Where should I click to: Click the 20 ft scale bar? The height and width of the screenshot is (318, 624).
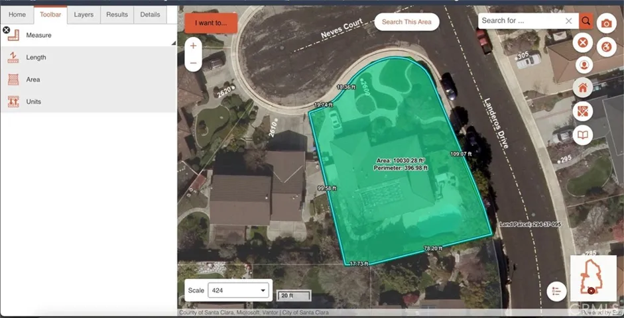294,295
